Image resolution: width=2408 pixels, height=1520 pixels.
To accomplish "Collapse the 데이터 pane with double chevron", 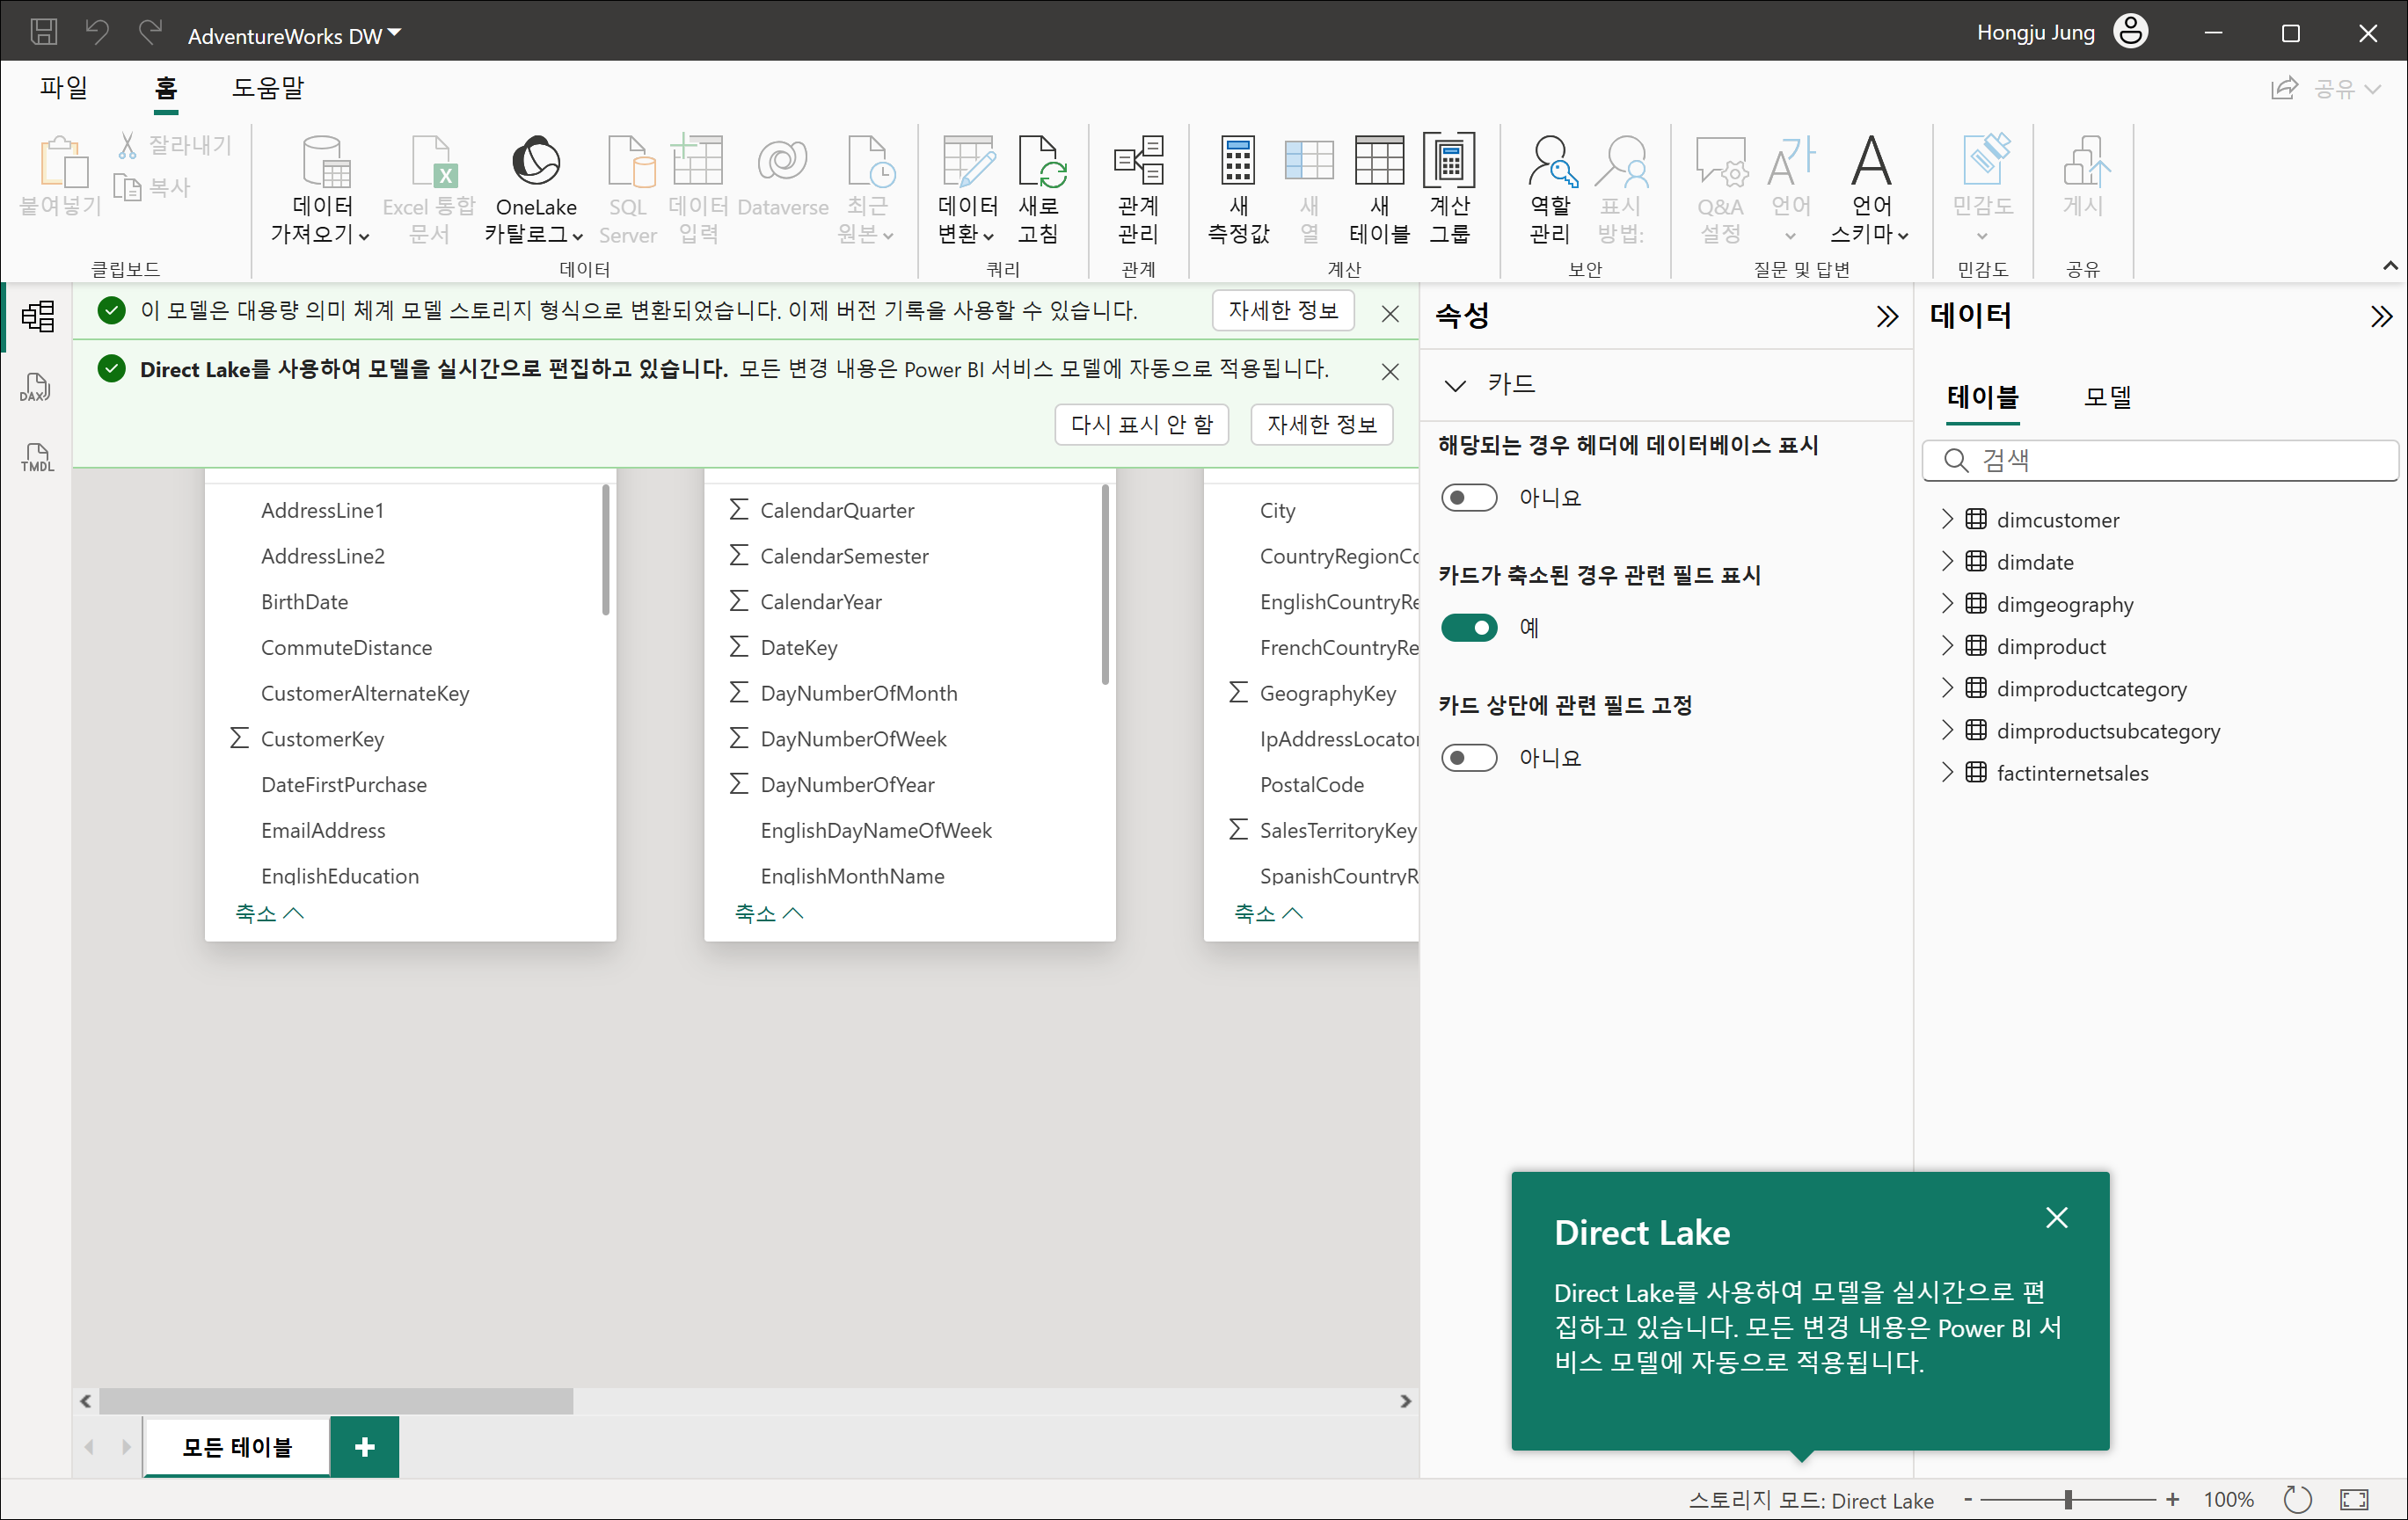I will (2382, 316).
